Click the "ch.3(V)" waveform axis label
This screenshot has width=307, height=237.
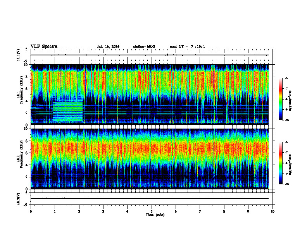tap(19, 199)
